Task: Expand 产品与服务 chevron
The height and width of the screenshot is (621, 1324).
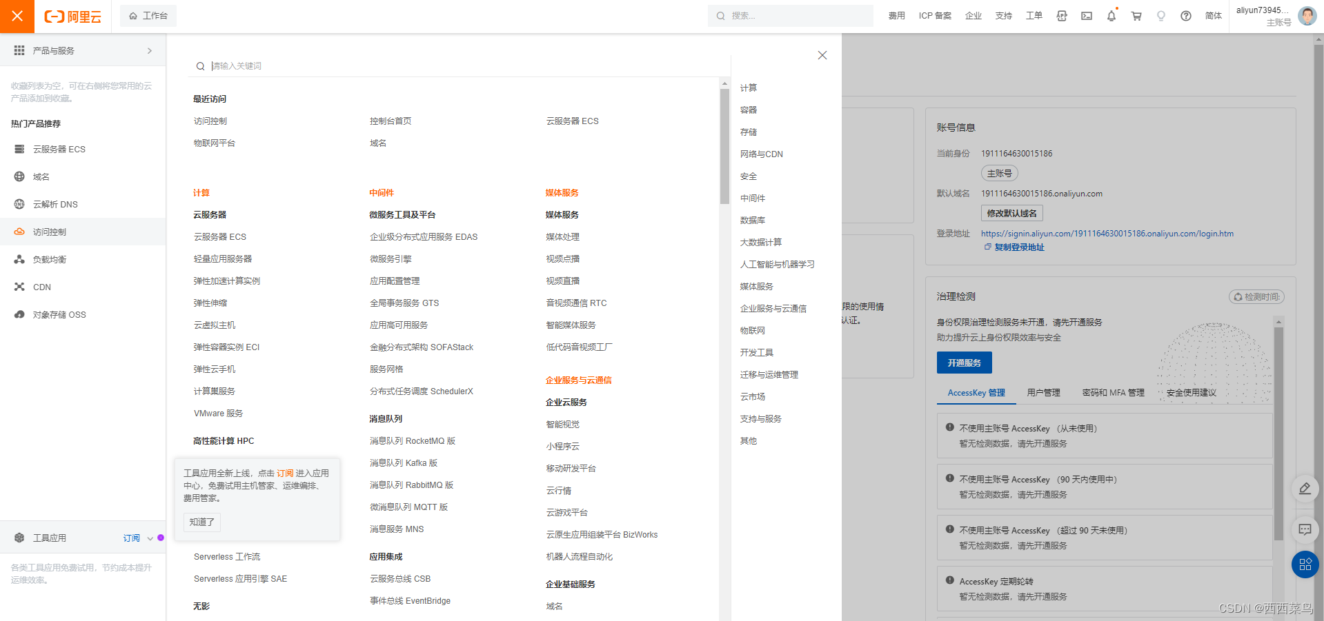Action: (x=150, y=51)
